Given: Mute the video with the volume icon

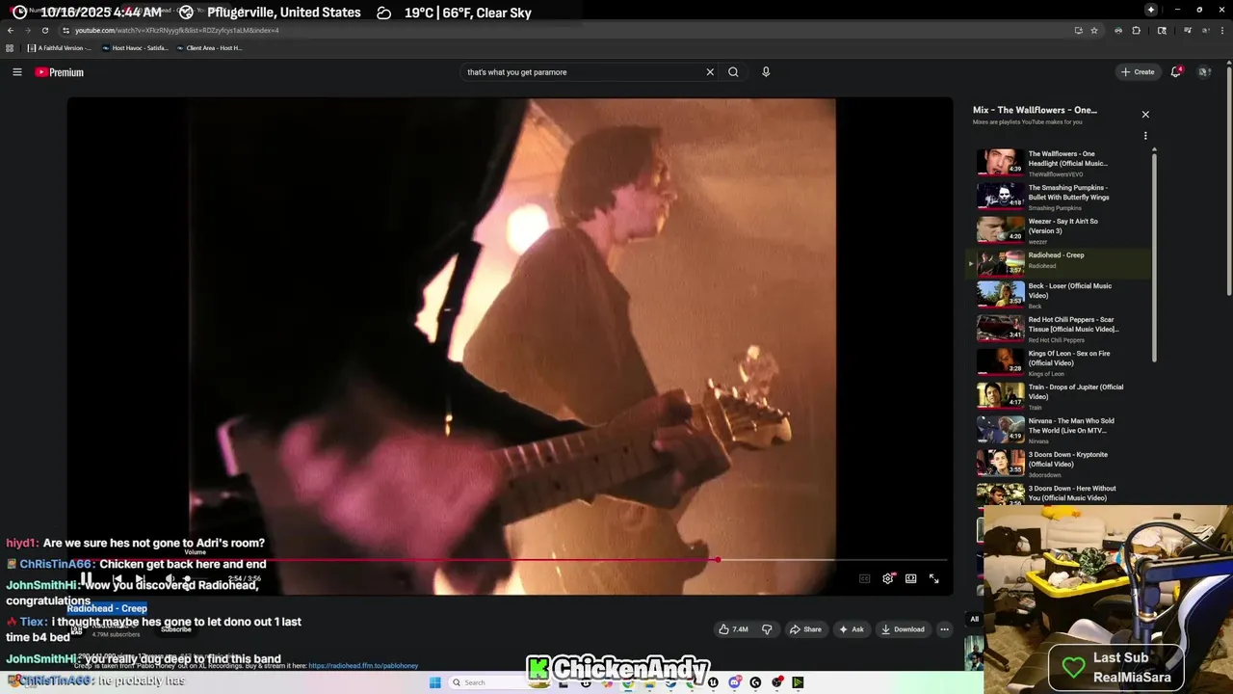Looking at the screenshot, I should coord(170,579).
